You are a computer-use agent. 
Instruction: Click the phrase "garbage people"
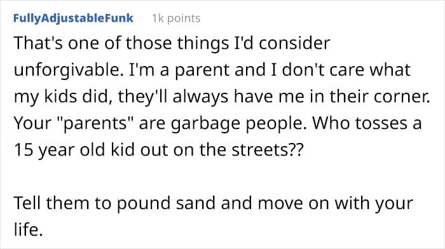[238, 123]
